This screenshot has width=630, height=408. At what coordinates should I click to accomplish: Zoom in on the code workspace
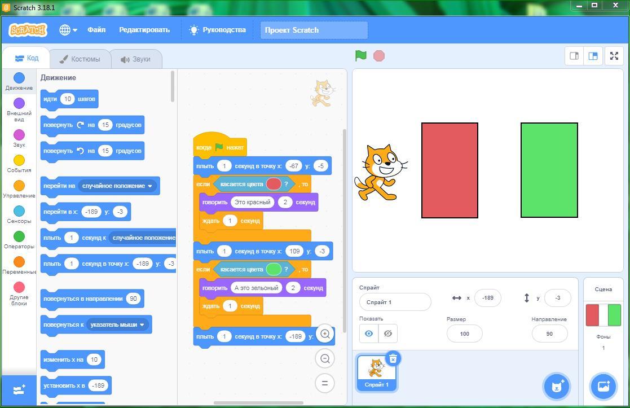tap(325, 334)
